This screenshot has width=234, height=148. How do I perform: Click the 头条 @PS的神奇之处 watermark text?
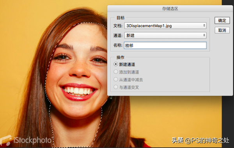(x=200, y=140)
